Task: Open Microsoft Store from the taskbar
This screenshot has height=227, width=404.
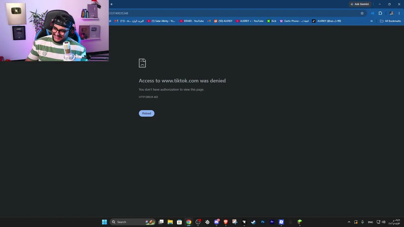Action: [x=179, y=222]
